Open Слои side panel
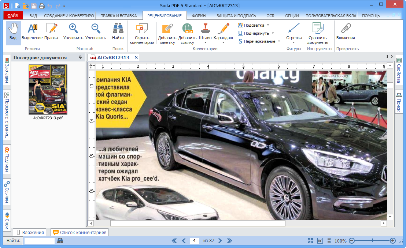 [7, 220]
